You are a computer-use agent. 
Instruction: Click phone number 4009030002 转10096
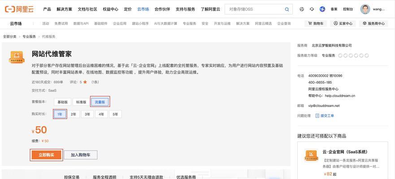click(325, 76)
